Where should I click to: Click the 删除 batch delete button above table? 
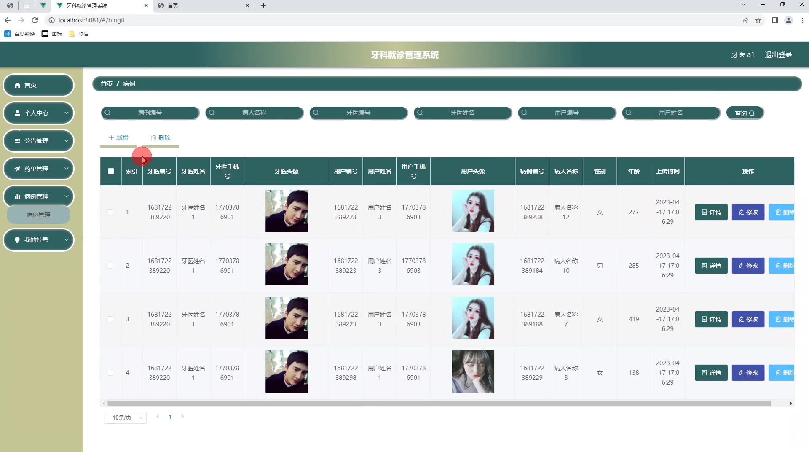point(161,138)
